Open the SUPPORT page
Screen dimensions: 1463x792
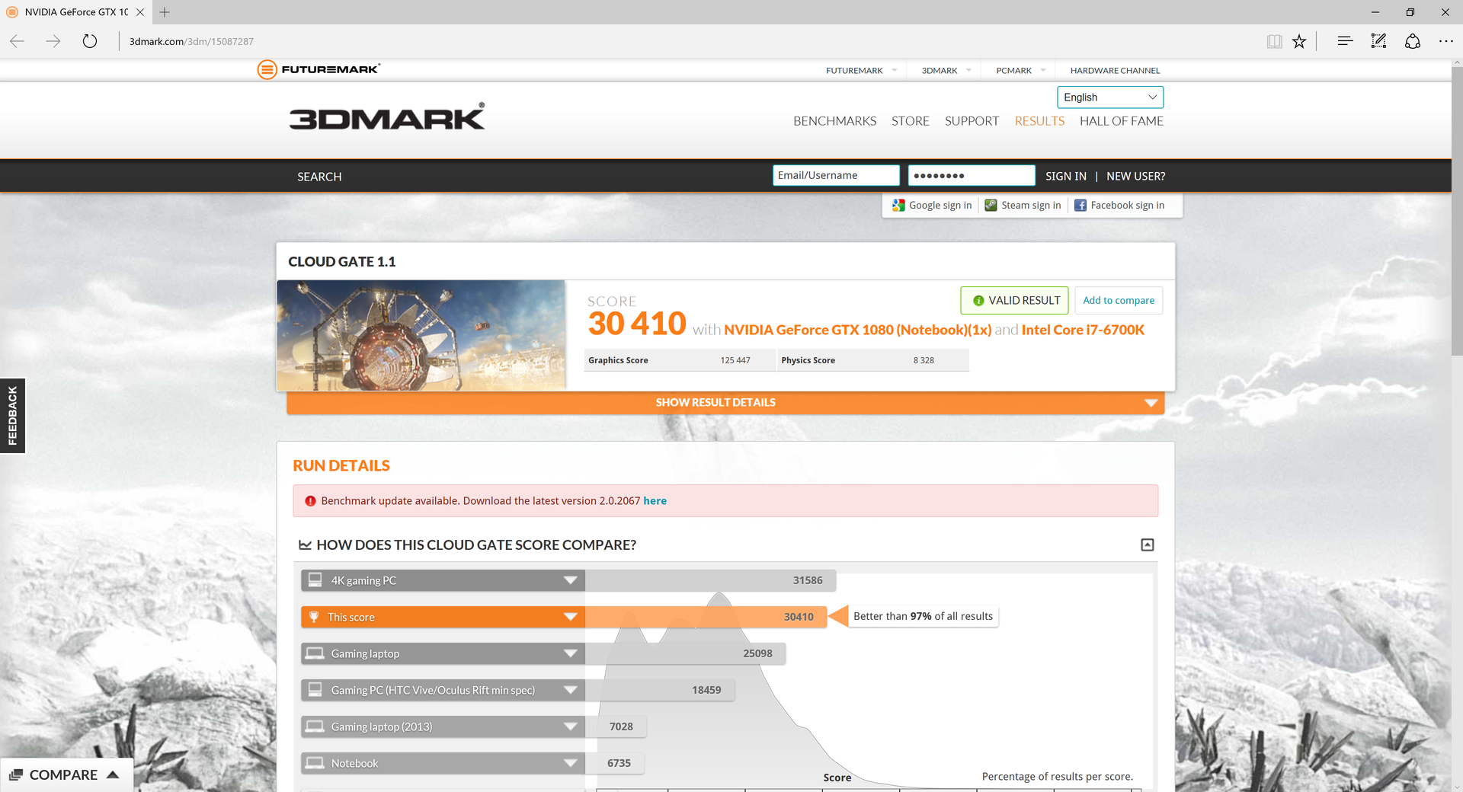coord(972,121)
